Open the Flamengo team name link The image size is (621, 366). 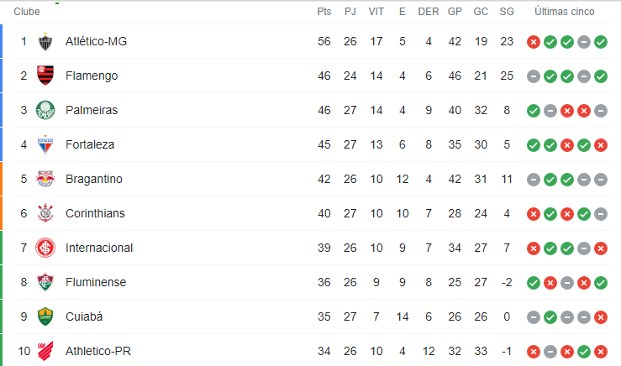tap(92, 76)
